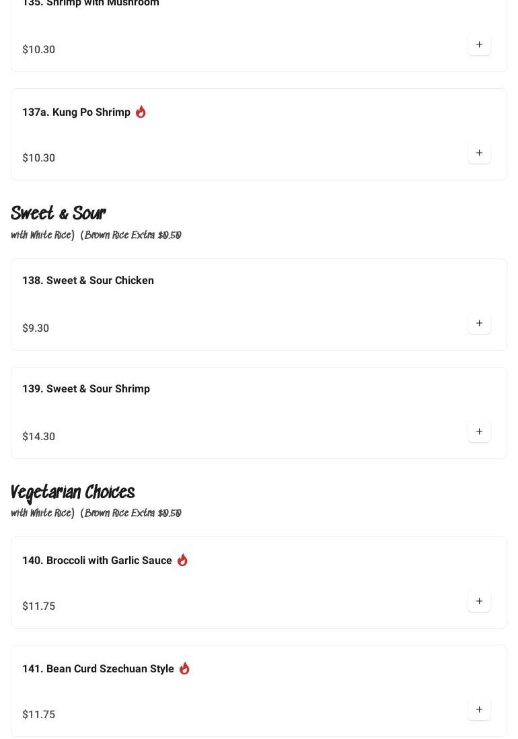Click the Vegetarian Choices section heading
518x739 pixels.
pos(73,493)
